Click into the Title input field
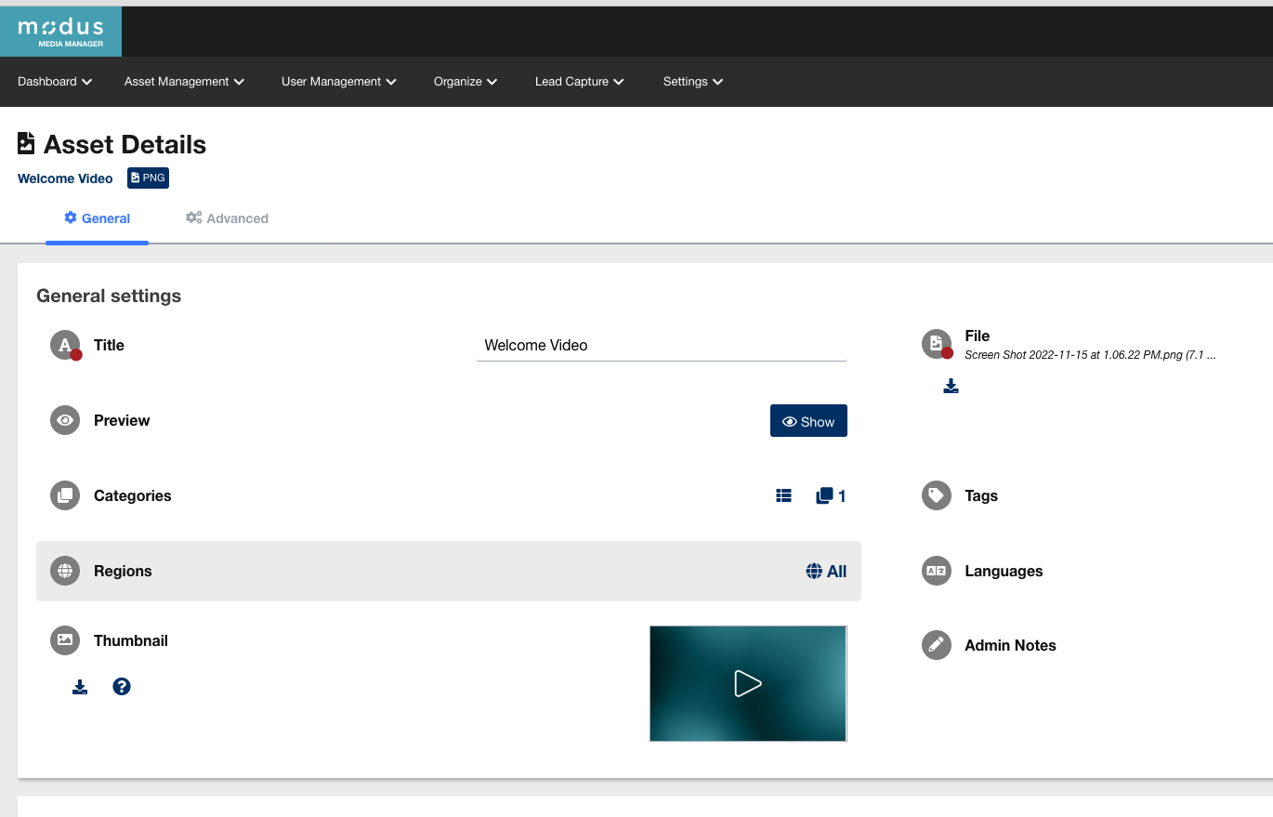 (x=661, y=346)
